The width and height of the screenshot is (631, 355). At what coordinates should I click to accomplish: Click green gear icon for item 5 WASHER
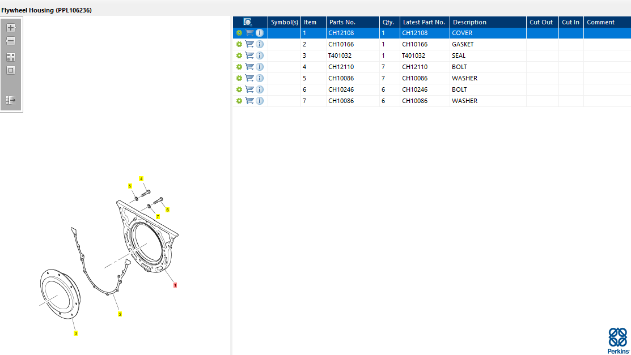239,78
